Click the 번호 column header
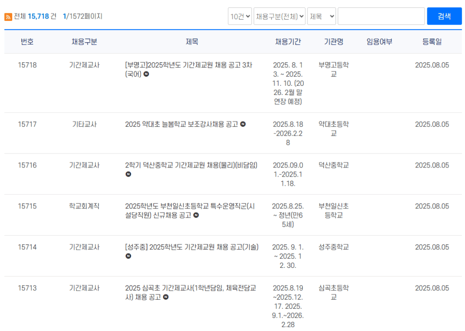465x331 pixels. 28,41
